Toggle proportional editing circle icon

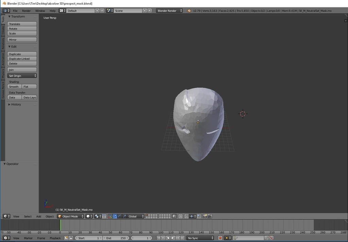(181, 216)
